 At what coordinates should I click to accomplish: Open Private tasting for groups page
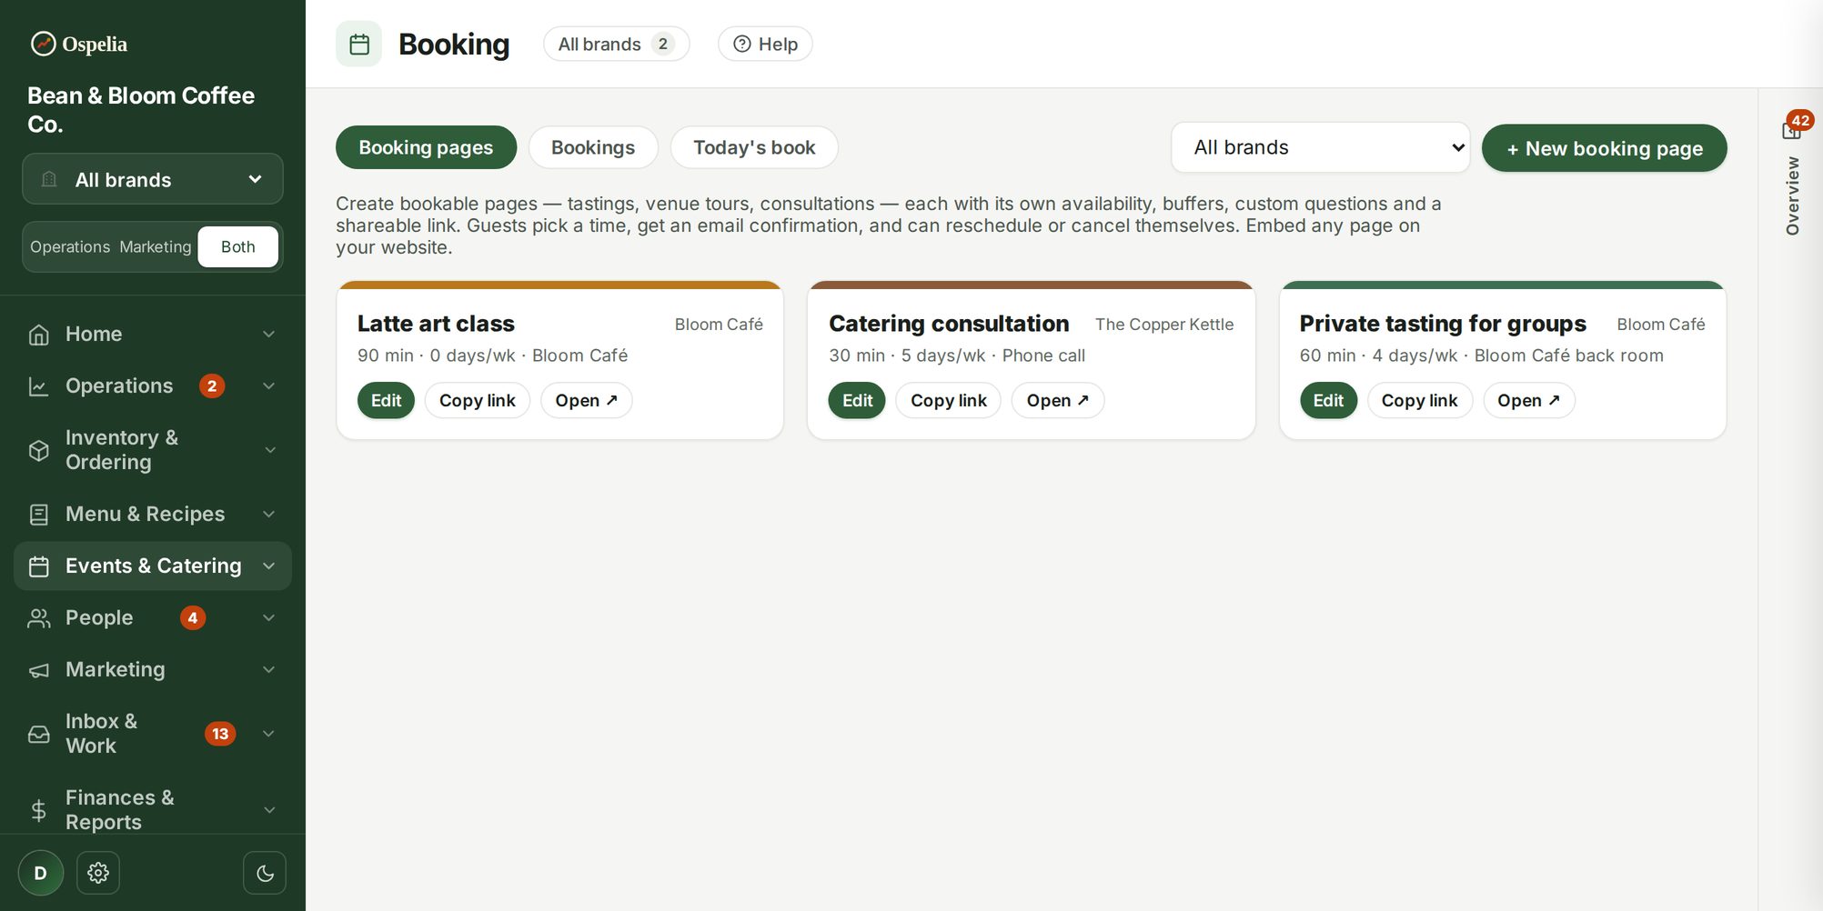coord(1529,401)
